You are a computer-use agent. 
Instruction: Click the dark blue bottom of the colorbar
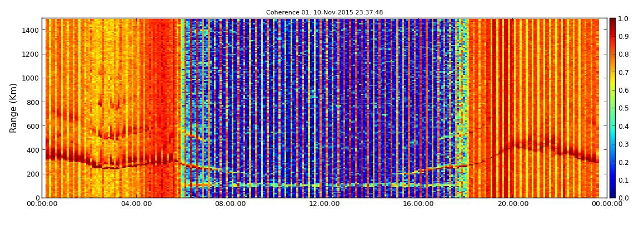[x=612, y=193]
